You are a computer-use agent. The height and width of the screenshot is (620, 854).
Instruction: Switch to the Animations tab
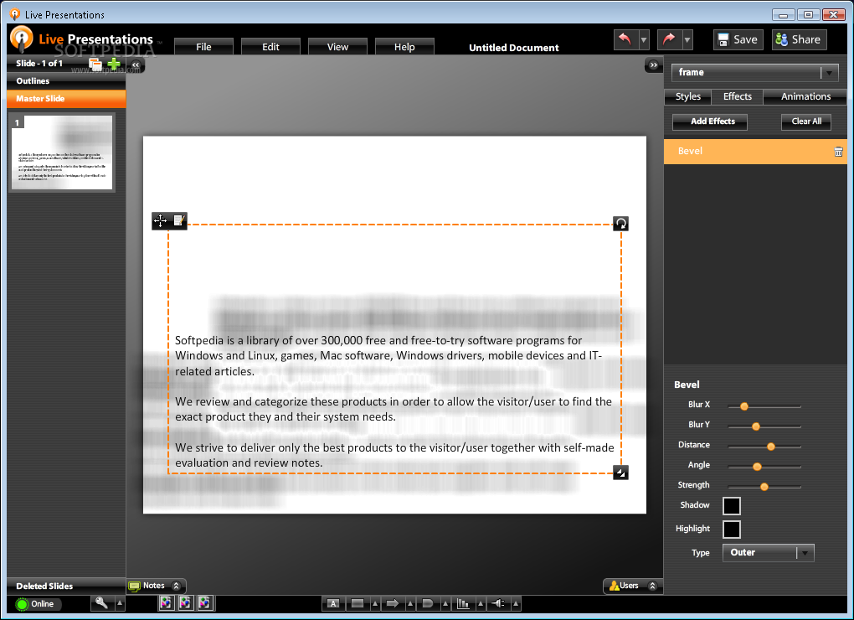(x=805, y=96)
